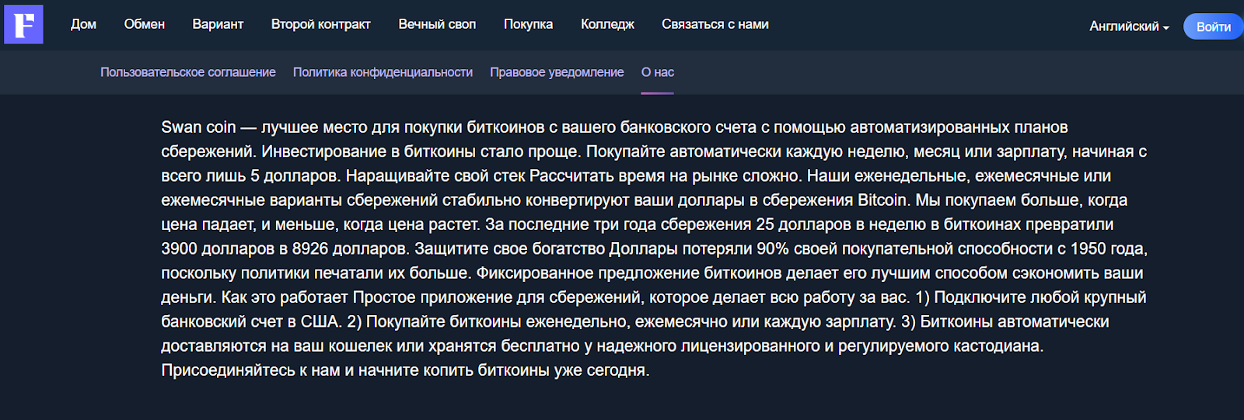Click the underline indicator beneath О нас
This screenshot has height=420, width=1244.
point(657,93)
